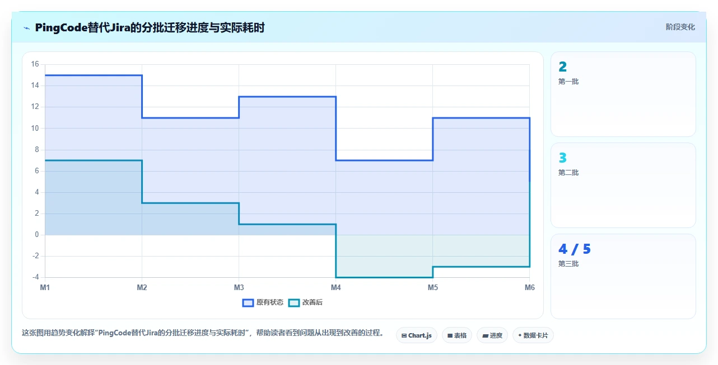Screen dimensions: 718x365
Task: Click the teal 改善后 legend color box
Action: click(294, 302)
